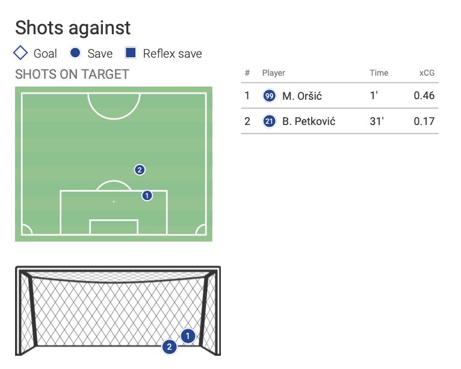
Task: Click the # column header
Action: coord(247,73)
